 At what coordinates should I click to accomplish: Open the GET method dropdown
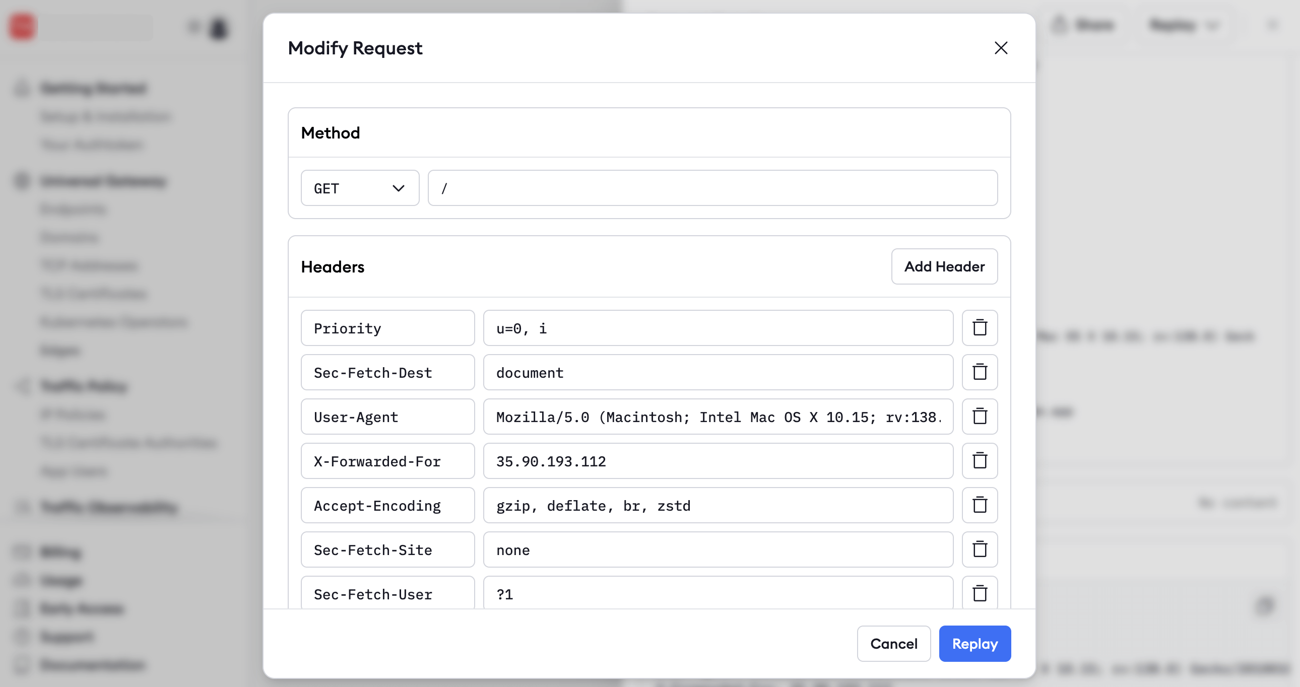[x=359, y=188]
